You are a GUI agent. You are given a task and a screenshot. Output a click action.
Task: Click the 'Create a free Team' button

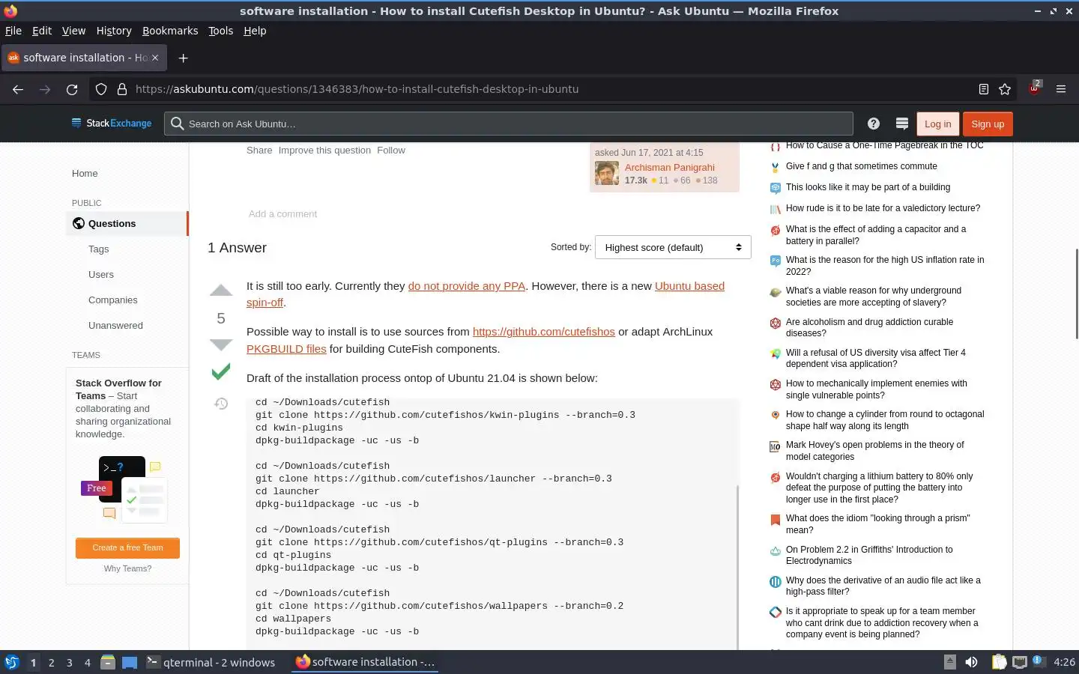click(x=127, y=547)
